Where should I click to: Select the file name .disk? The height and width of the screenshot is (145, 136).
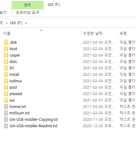pyautogui.click(x=13, y=42)
